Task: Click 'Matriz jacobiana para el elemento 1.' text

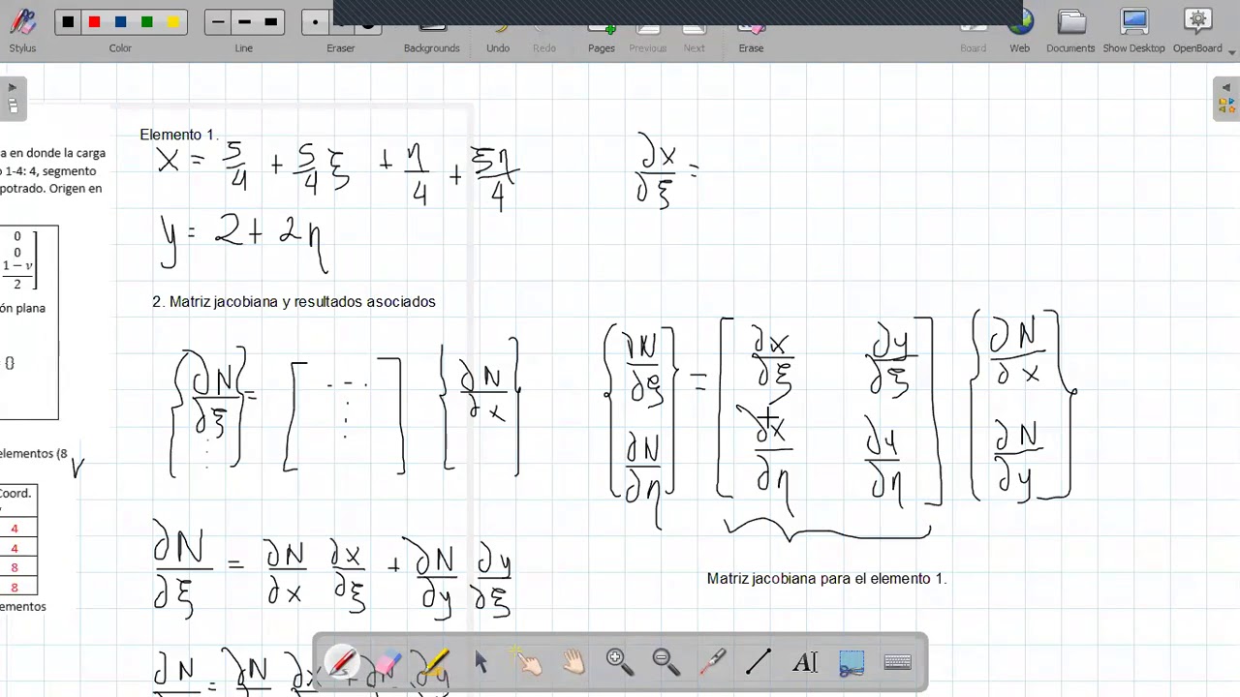Action: click(826, 578)
